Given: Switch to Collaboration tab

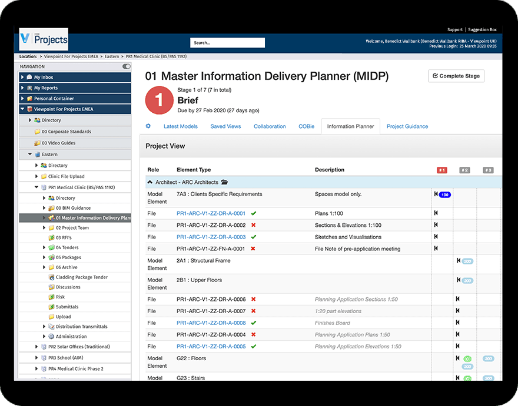Looking at the screenshot, I should pos(270,126).
